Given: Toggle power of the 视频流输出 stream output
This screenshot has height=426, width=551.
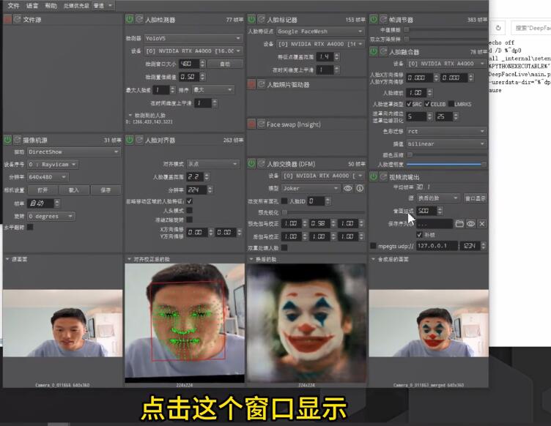Looking at the screenshot, I should [x=374, y=176].
